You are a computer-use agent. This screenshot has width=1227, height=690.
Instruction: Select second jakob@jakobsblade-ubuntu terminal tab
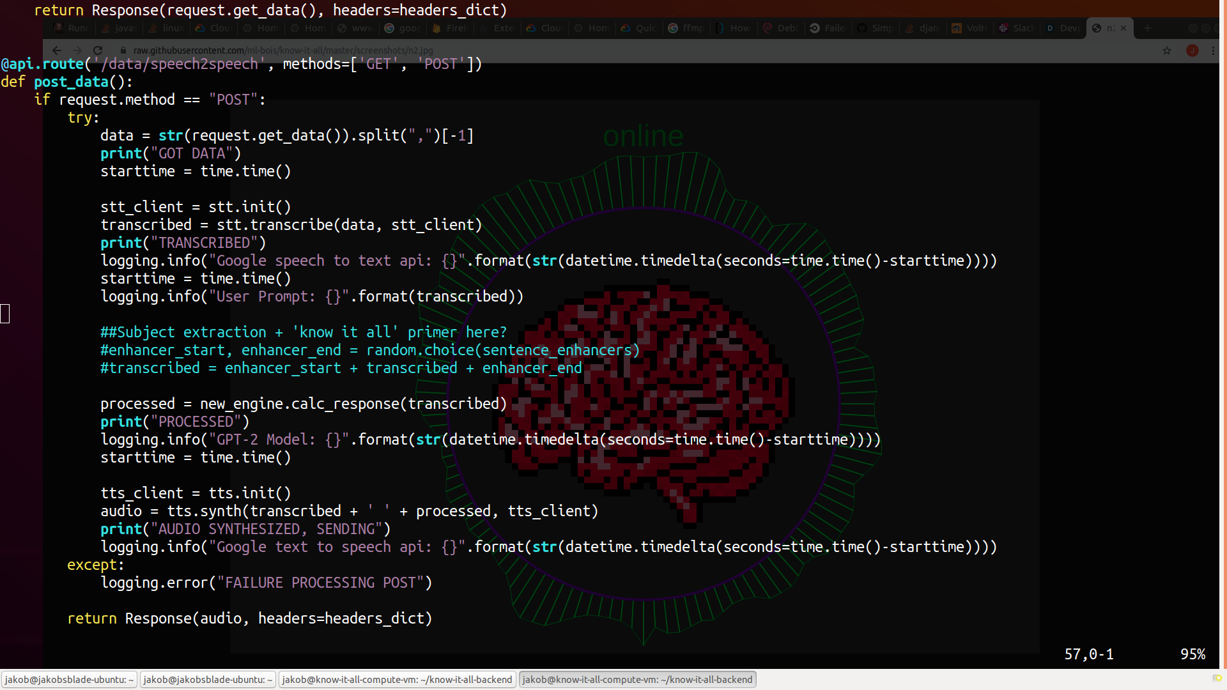pyautogui.click(x=208, y=679)
